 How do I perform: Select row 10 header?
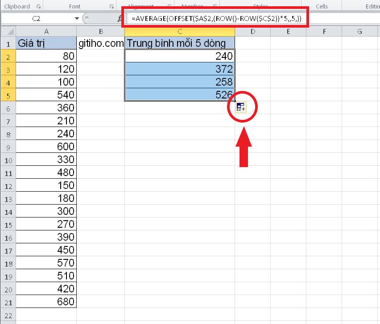8,160
